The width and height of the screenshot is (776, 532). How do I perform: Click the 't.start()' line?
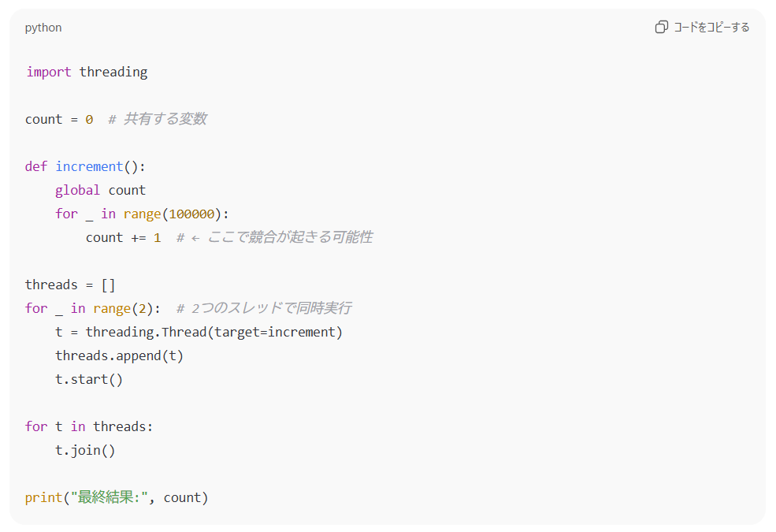coord(89,379)
